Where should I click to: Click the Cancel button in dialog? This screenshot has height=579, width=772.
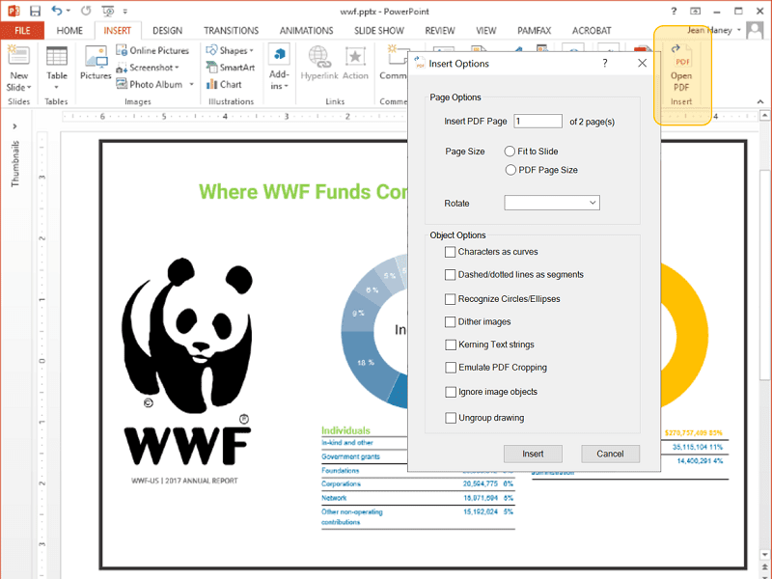coord(610,454)
